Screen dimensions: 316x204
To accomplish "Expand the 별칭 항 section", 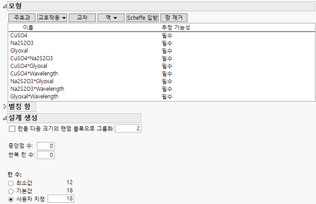I will click(x=5, y=107).
